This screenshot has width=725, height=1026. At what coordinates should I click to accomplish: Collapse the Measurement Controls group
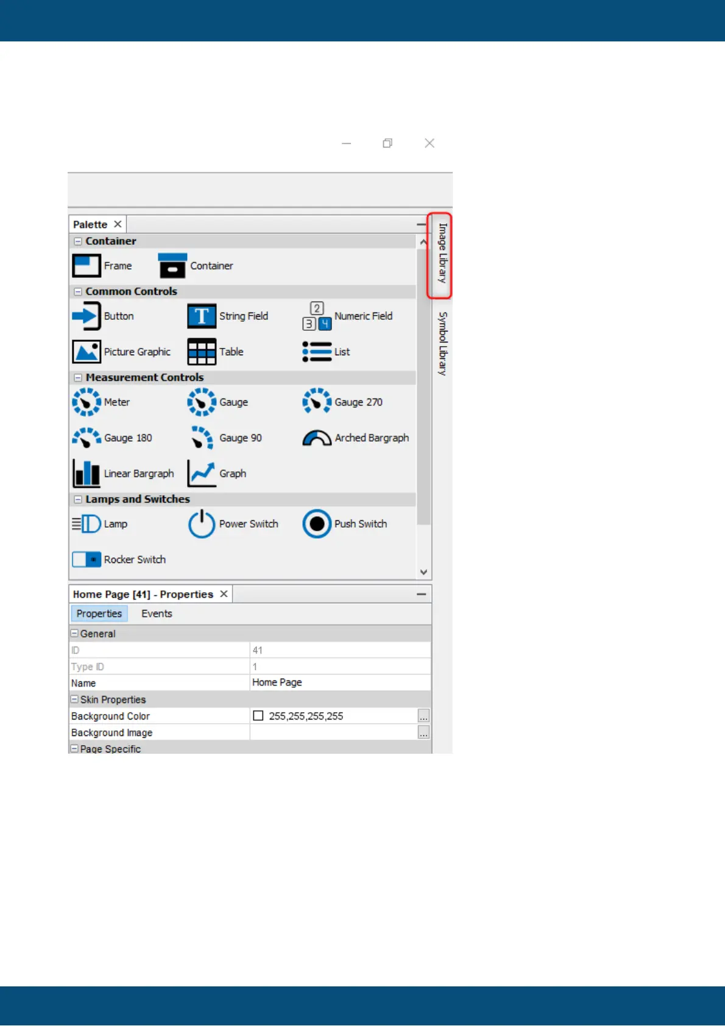[78, 378]
